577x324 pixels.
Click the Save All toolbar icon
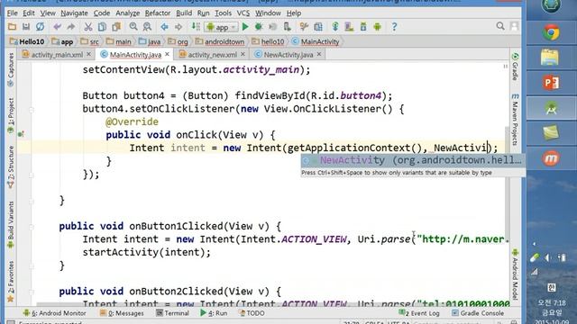tap(26, 27)
